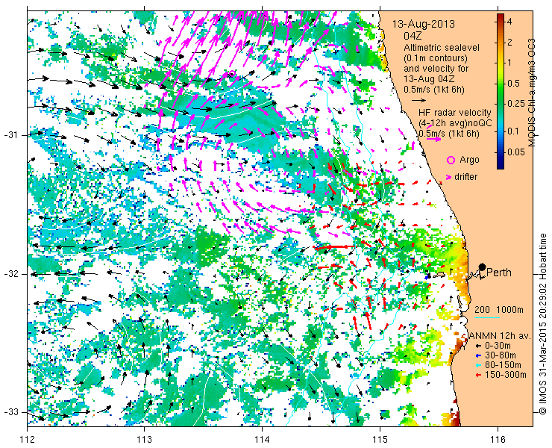Click the '150-300m' depth range label

(506, 375)
